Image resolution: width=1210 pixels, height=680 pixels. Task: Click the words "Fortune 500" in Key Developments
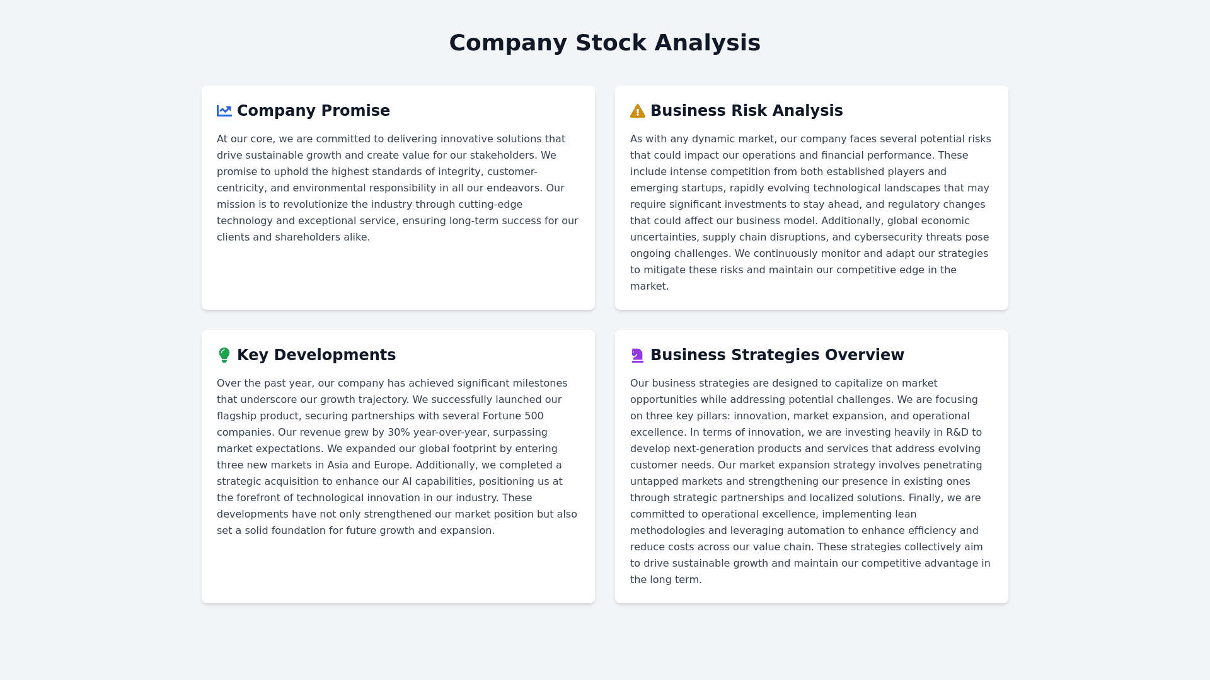pos(512,416)
